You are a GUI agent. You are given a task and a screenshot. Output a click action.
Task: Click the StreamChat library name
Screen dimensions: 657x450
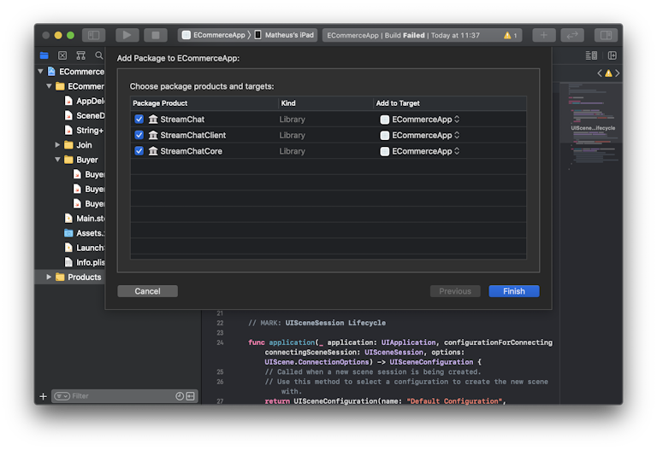182,120
